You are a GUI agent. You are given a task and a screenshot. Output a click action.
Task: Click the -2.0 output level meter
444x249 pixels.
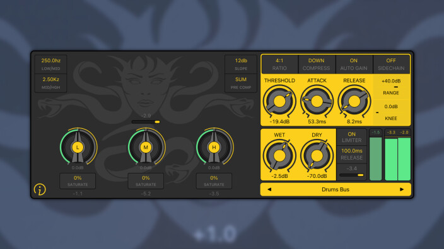point(404,155)
